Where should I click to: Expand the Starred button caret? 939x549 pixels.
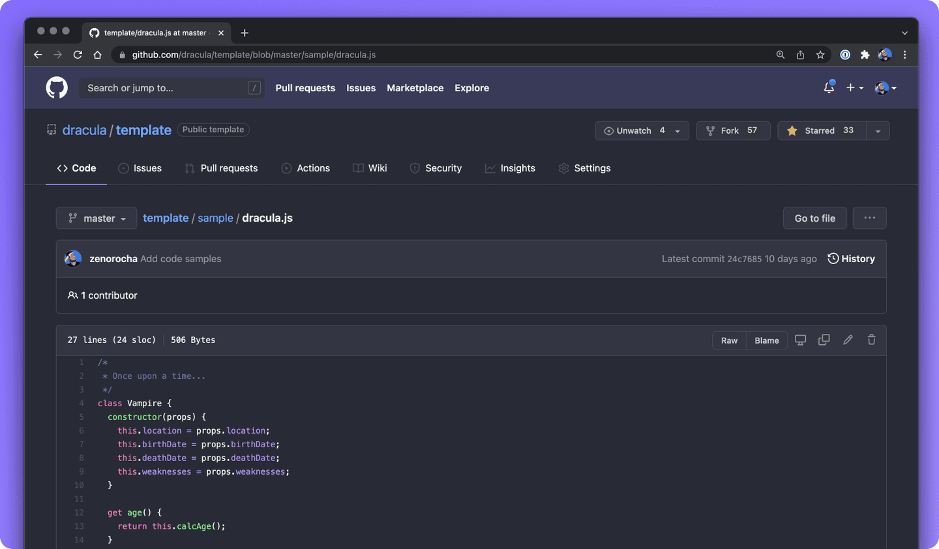click(878, 130)
